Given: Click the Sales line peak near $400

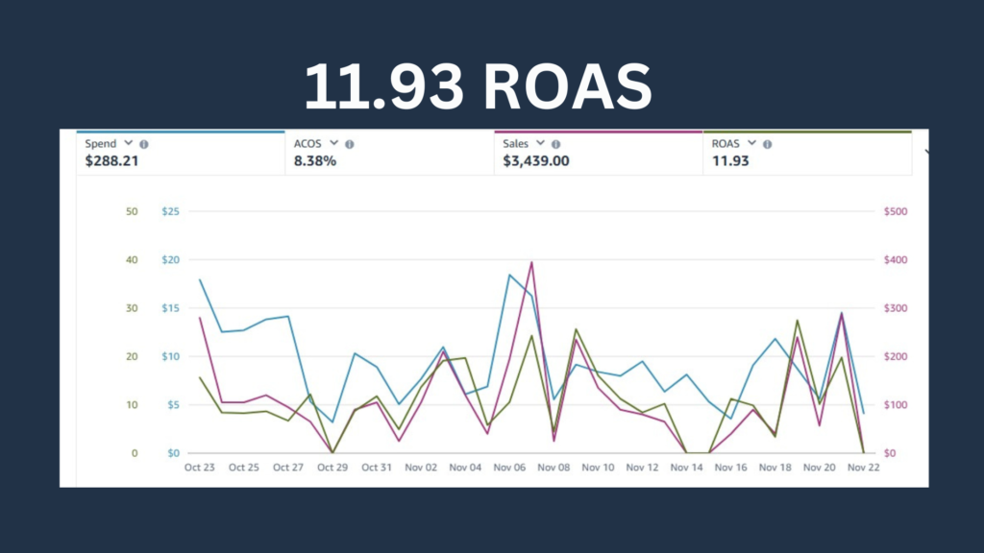Looking at the screenshot, I should point(531,262).
